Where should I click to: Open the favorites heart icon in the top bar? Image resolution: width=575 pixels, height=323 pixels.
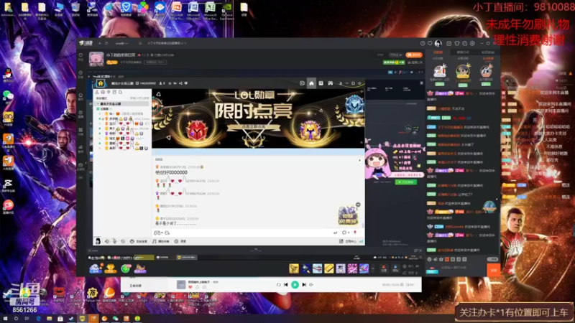pyautogui.click(x=430, y=43)
